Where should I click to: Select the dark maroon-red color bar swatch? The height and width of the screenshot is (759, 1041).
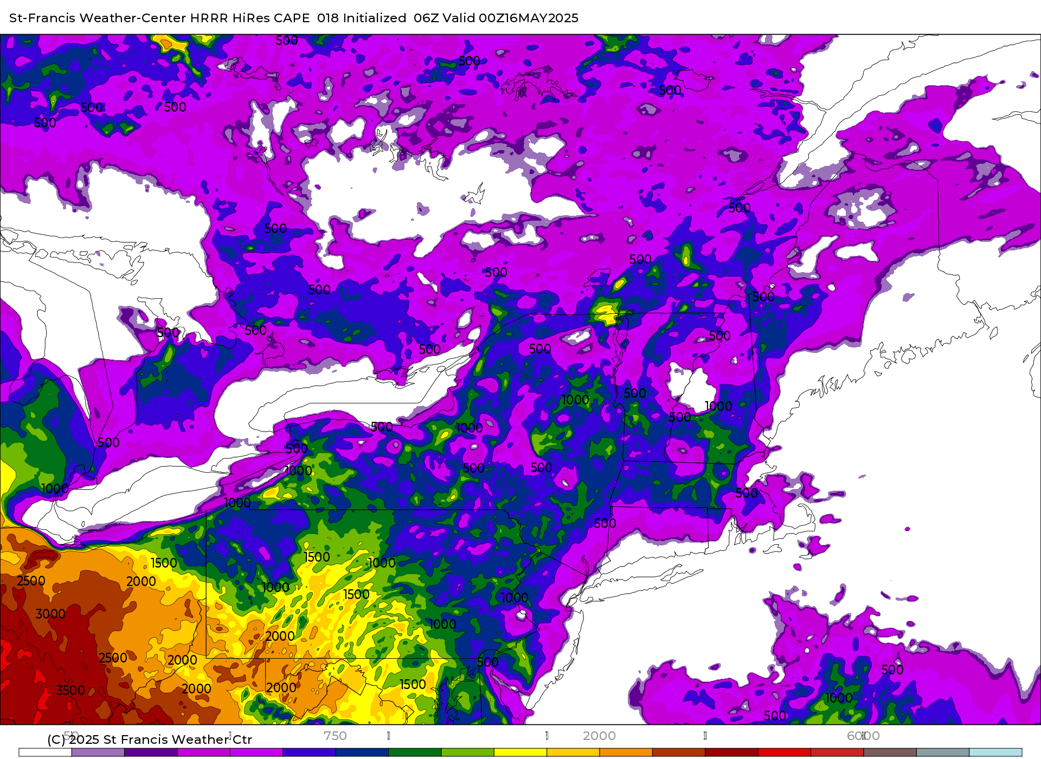[731, 752]
